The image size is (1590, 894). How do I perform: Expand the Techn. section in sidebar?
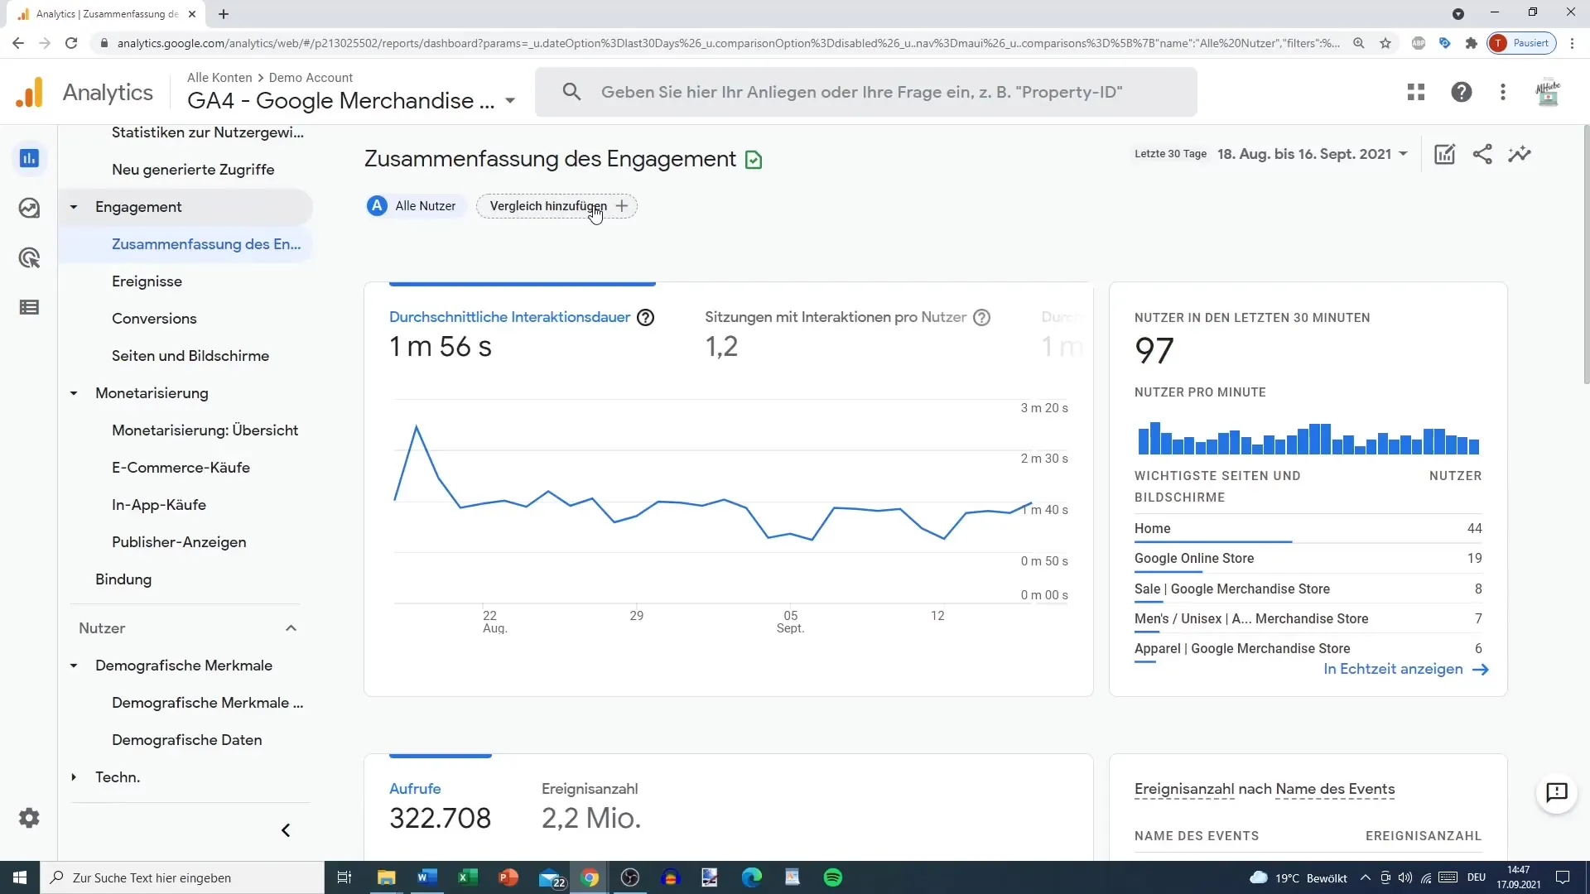pos(73,776)
